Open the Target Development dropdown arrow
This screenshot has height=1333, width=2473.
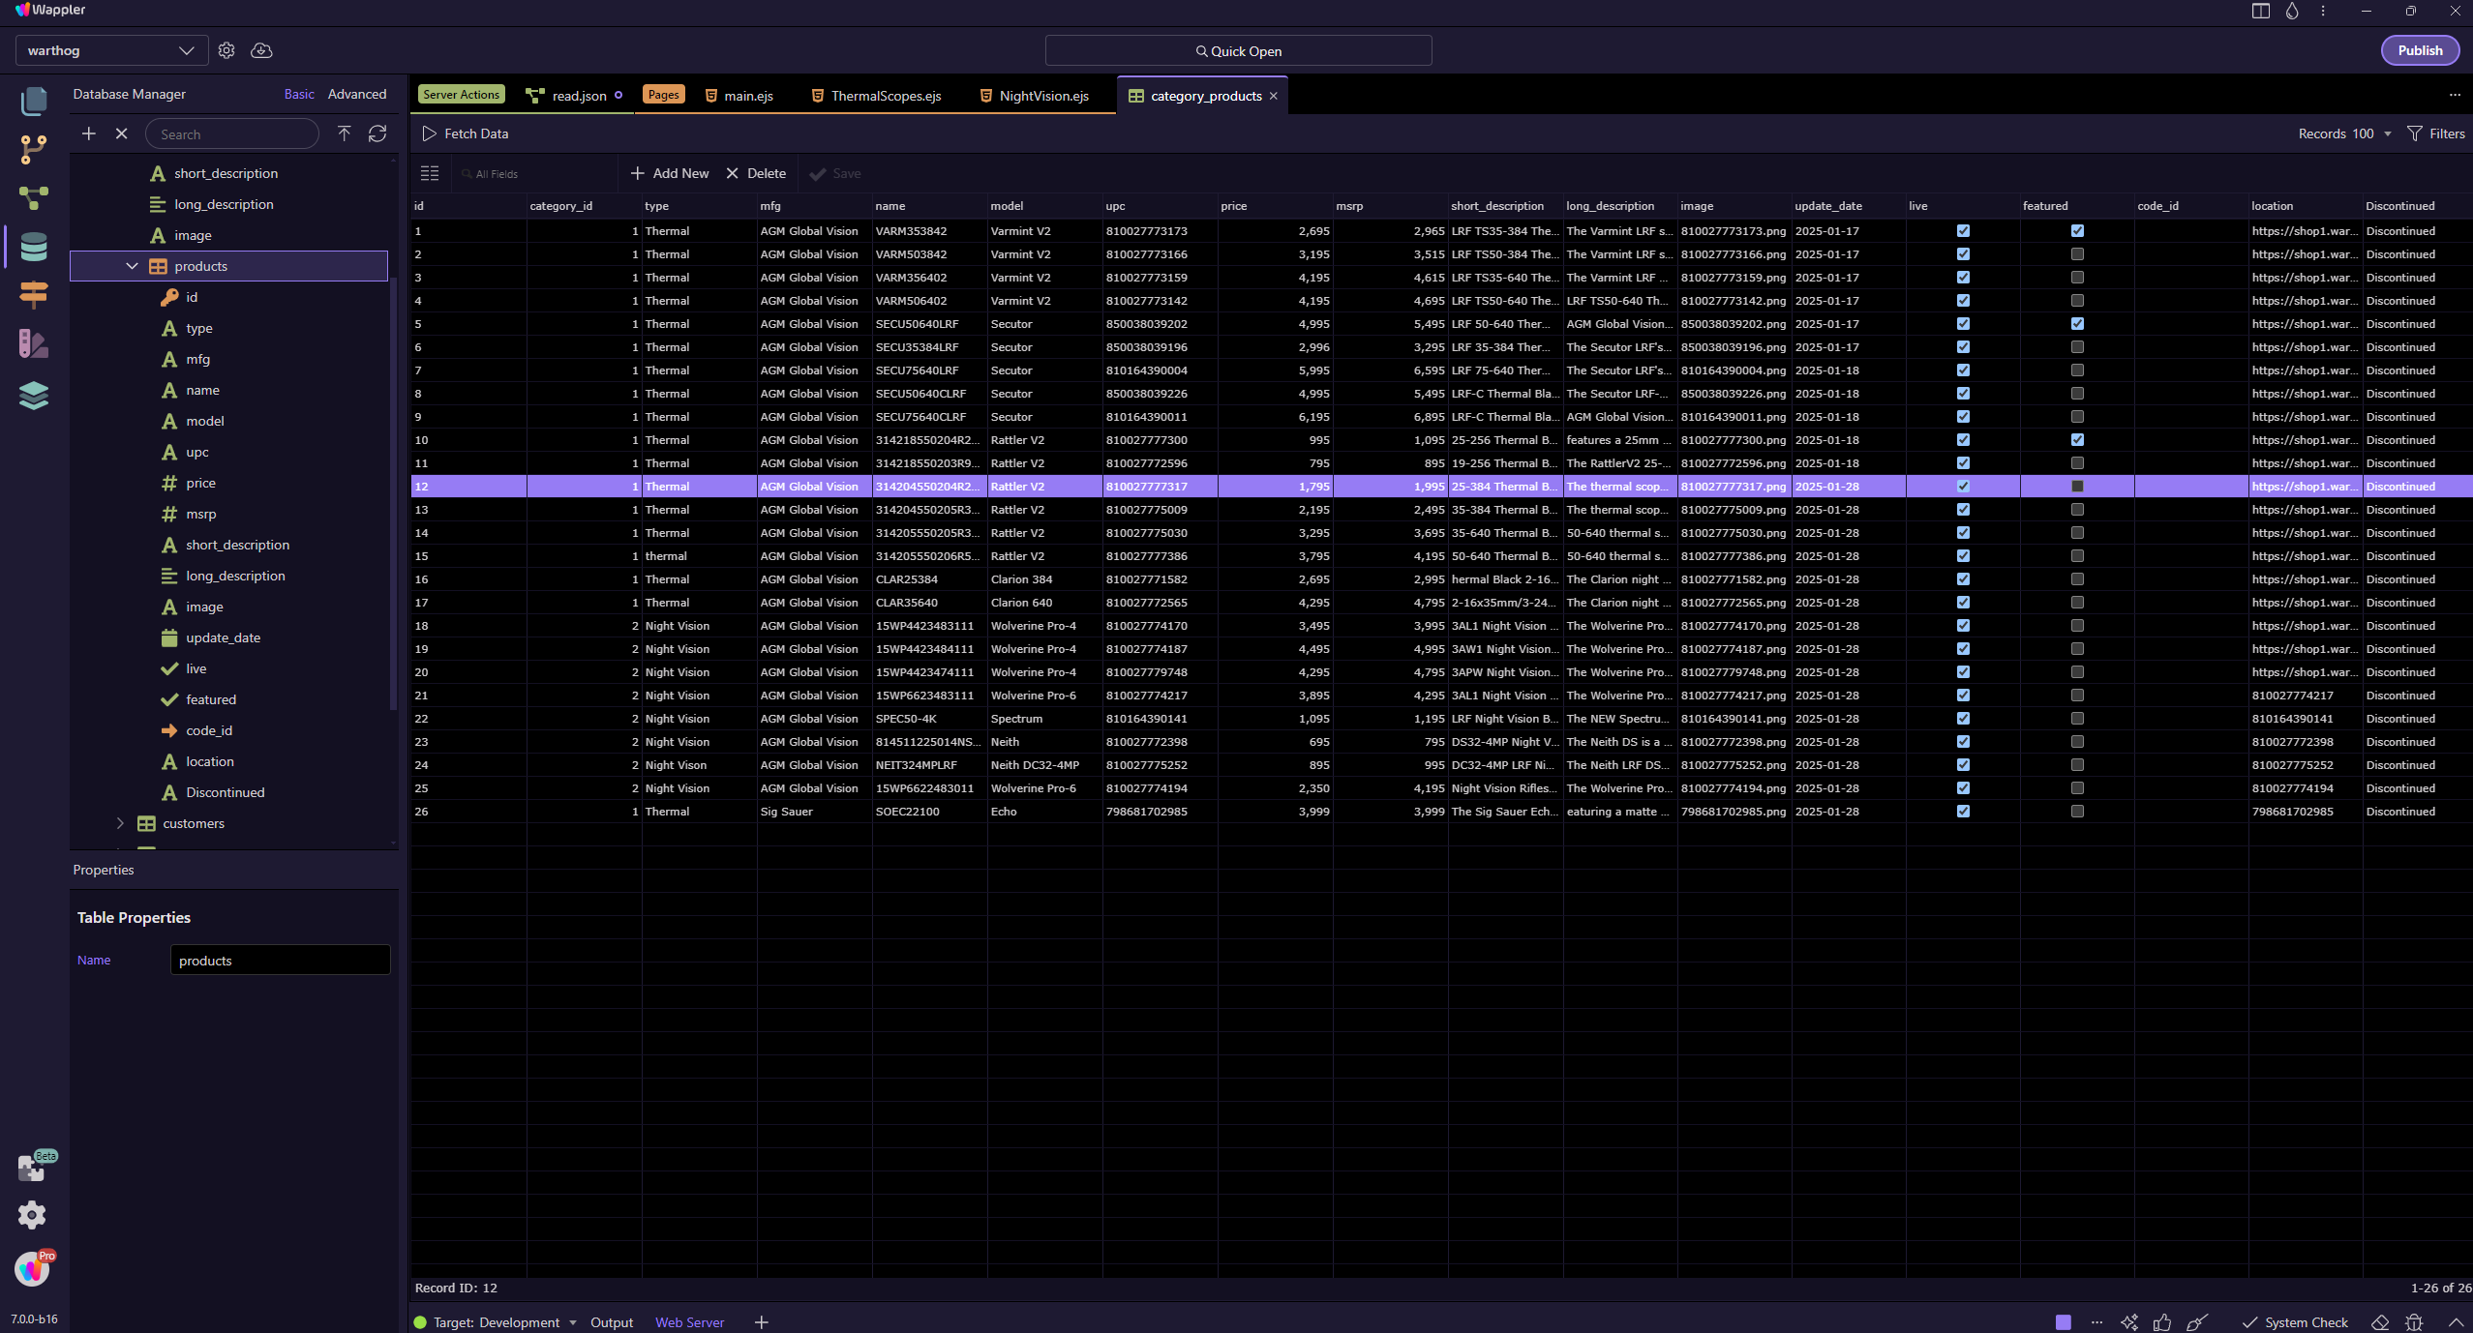573,1322
